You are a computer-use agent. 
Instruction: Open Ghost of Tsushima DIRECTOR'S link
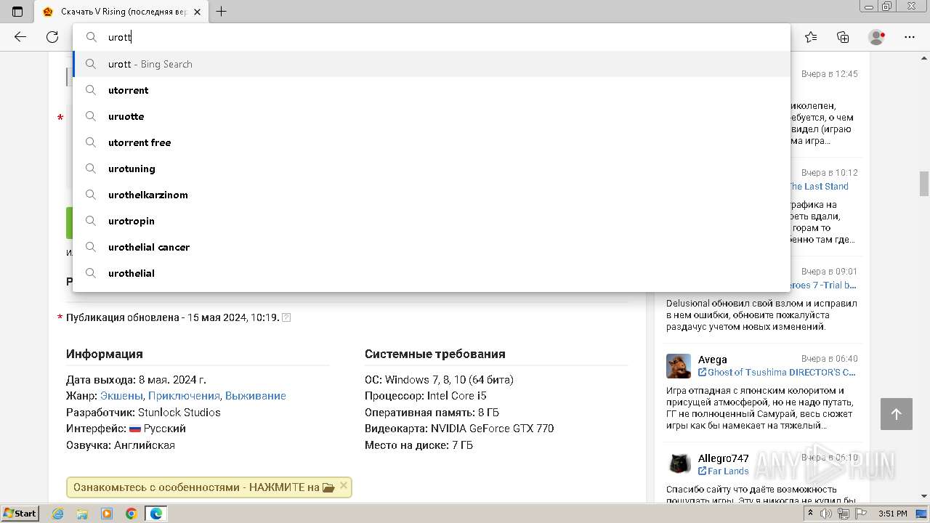click(x=777, y=372)
